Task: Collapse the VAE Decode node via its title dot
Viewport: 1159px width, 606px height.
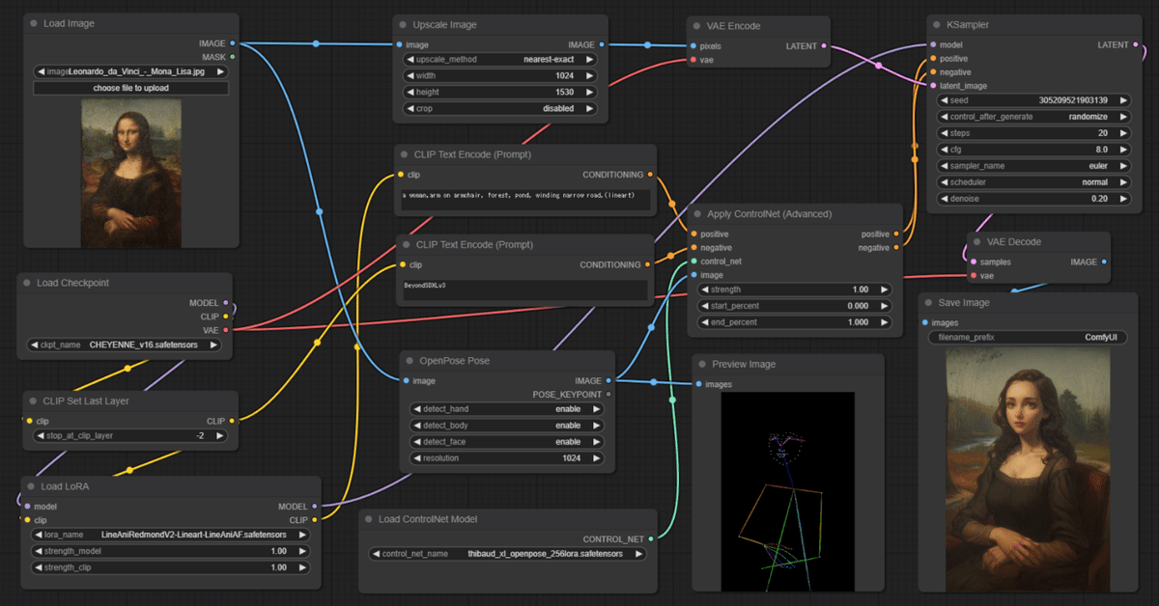Action: pos(977,241)
